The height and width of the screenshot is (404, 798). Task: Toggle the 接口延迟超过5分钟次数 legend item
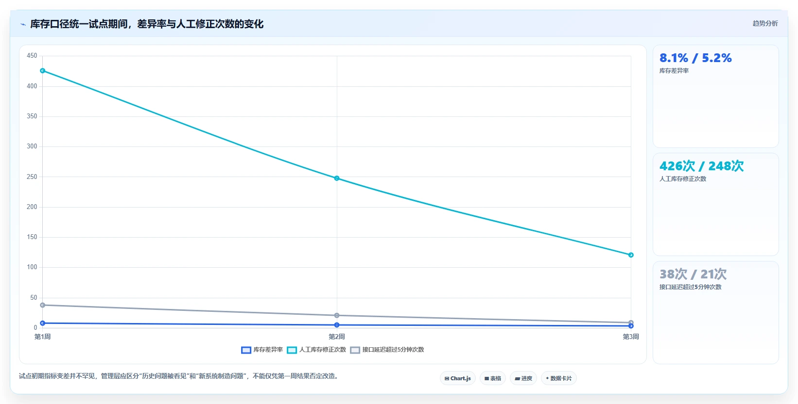coord(387,350)
